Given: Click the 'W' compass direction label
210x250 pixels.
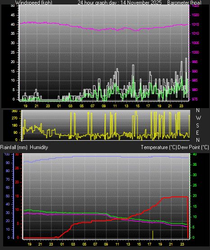Looking at the screenshot, I should (198, 118).
